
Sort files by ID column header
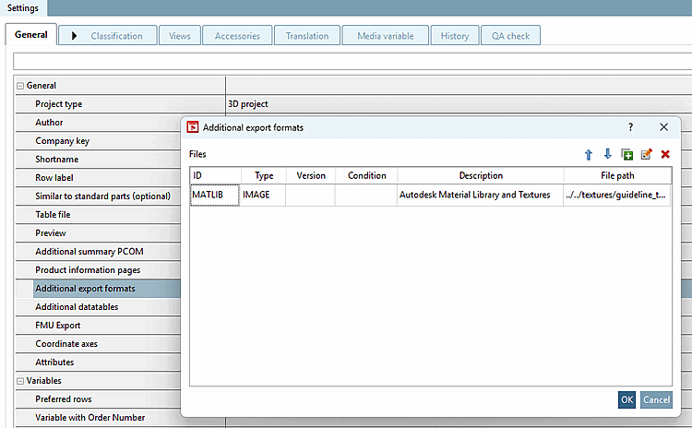pyautogui.click(x=215, y=175)
